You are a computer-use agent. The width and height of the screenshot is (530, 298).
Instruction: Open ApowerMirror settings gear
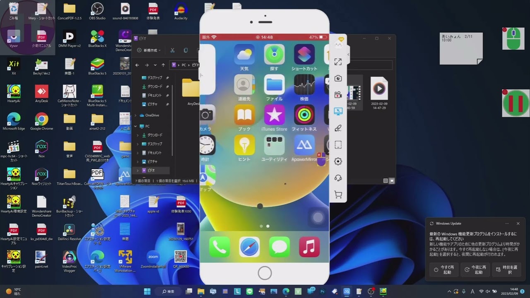pos(338,161)
